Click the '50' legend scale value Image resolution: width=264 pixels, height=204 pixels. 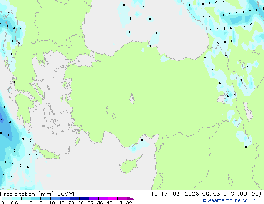pyautogui.click(x=129, y=202)
